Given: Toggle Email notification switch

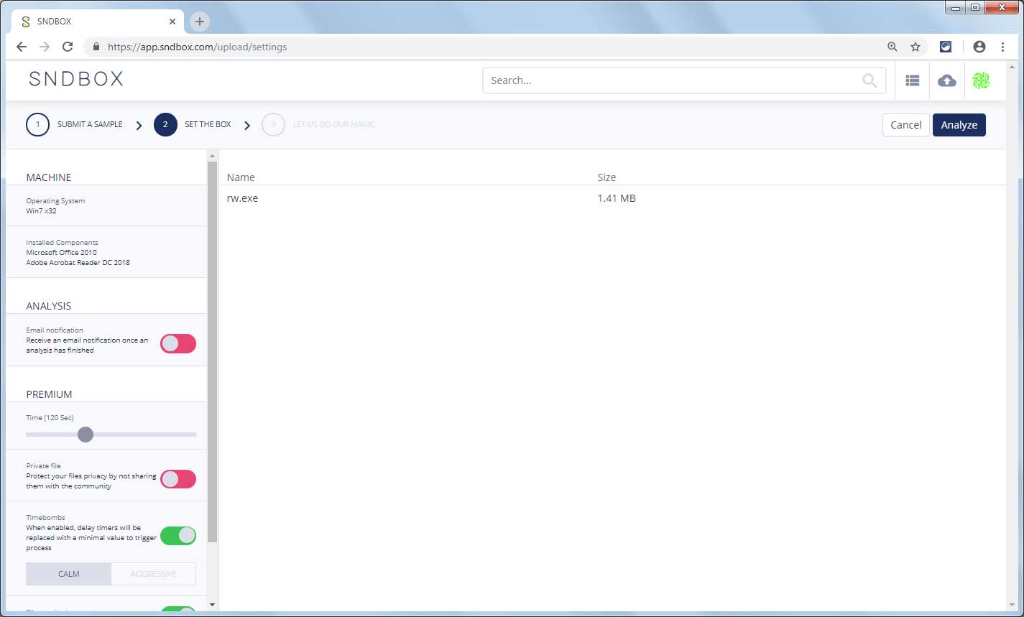Looking at the screenshot, I should tap(178, 343).
